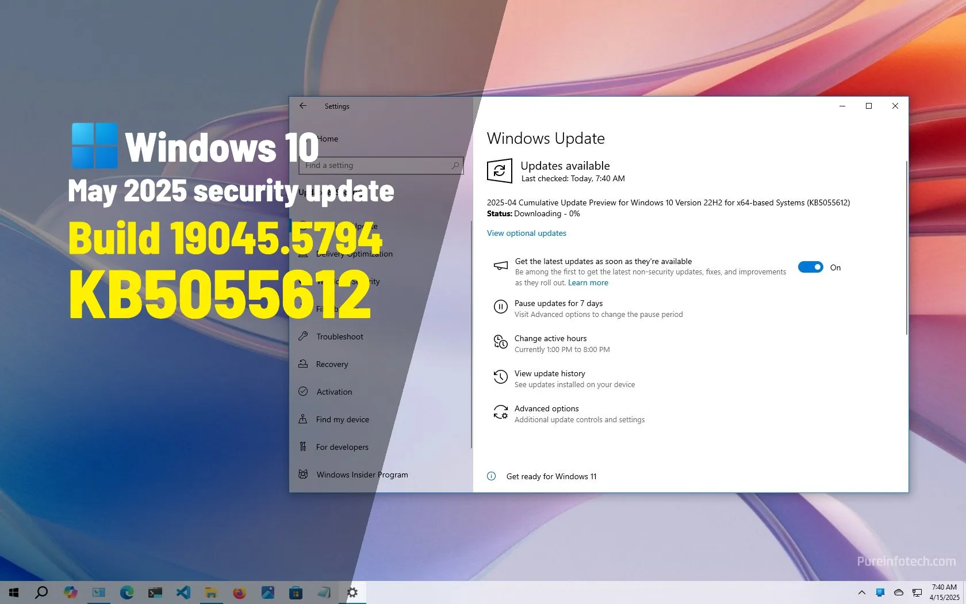The image size is (966, 604).
Task: Launch Copilot from the taskbar
Action: pos(71,592)
